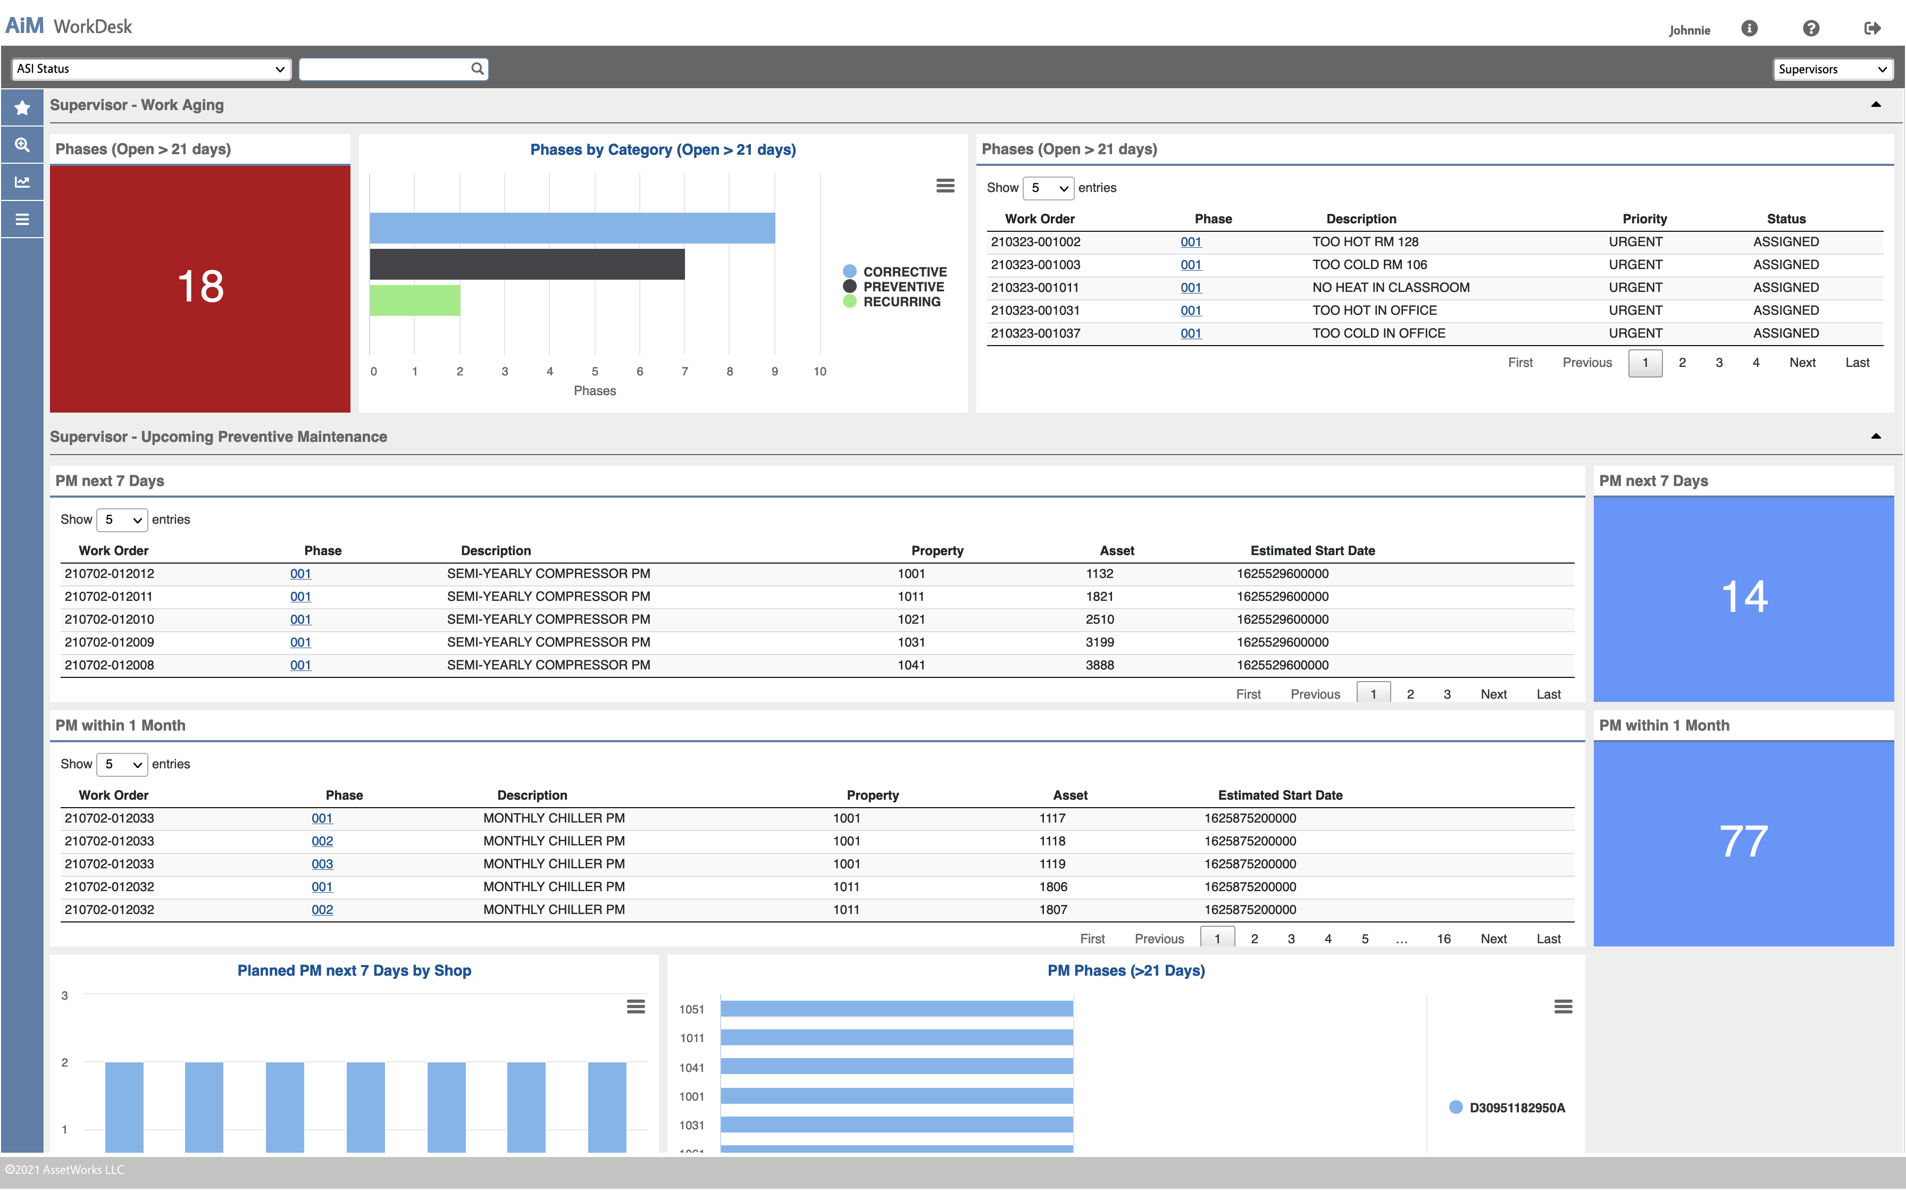Go to page 5 of PM within 1 Month
Viewport: 1906px width, 1191px height.
click(1365, 938)
